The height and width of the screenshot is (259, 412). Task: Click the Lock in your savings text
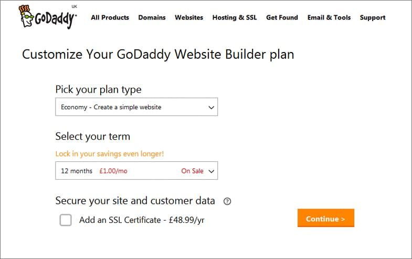point(110,154)
